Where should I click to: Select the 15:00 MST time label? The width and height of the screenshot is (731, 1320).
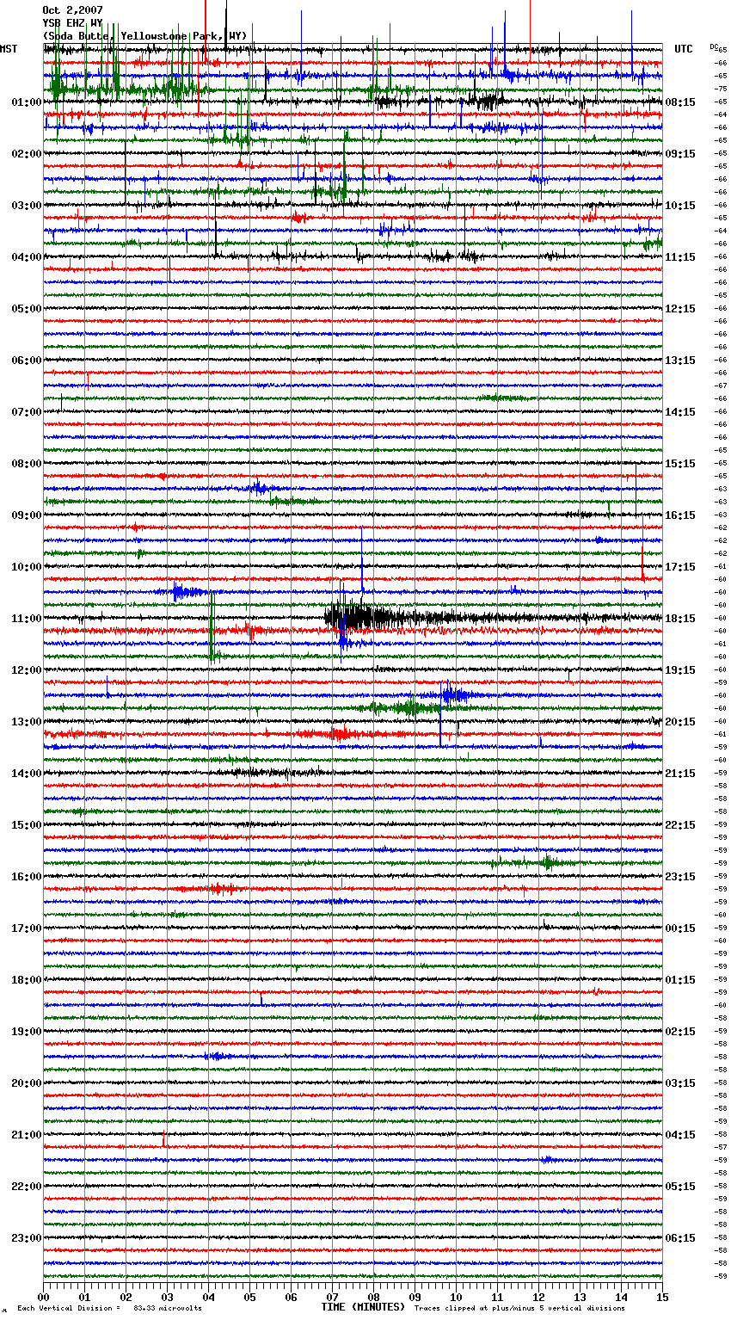(x=27, y=825)
